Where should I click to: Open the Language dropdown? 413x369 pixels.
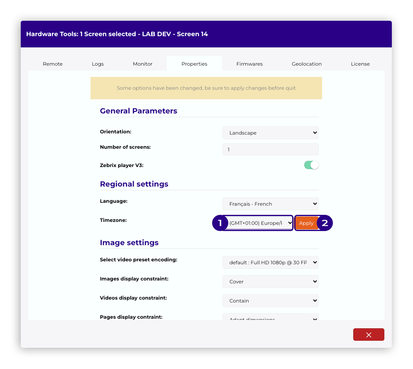pyautogui.click(x=270, y=204)
